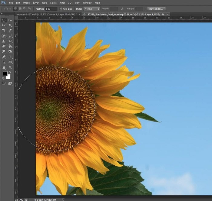Image resolution: width=212 pixels, height=201 pixels.
Task: Select the Clone Stamp tool
Action: click(4, 41)
